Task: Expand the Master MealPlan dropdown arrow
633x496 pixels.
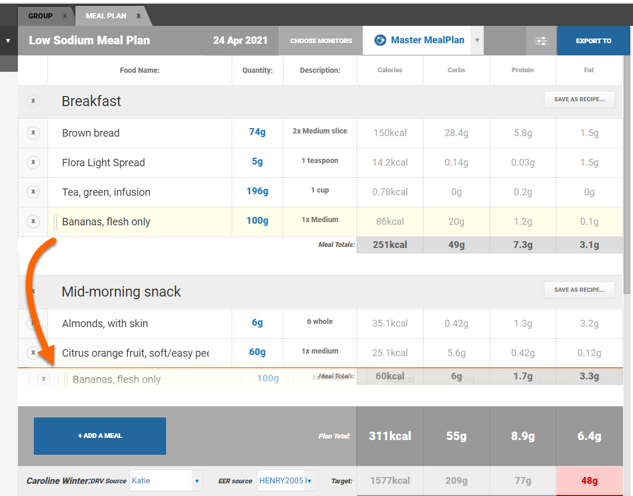Action: 477,41
